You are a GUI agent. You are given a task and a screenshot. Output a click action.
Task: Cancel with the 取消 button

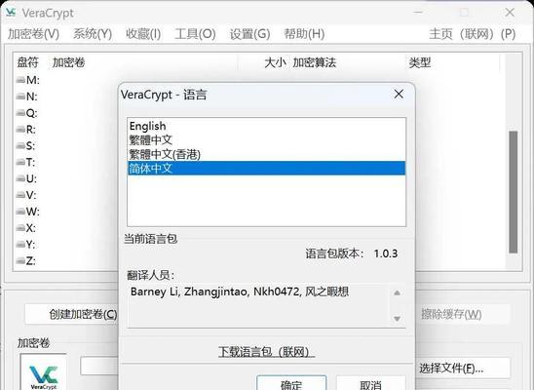click(x=371, y=384)
